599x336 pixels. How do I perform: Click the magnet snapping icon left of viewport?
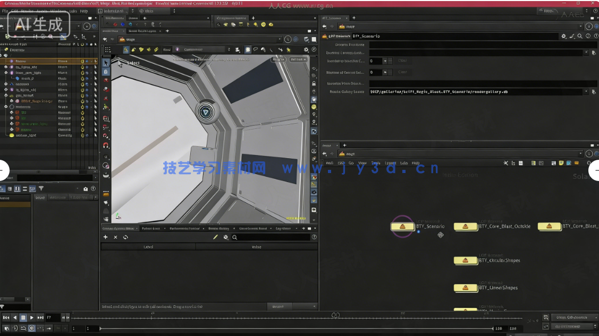pyautogui.click(x=106, y=145)
